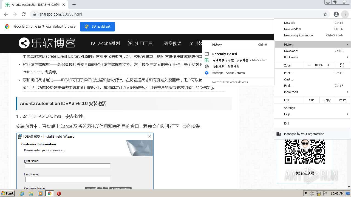351x197 pixels.
Task: Click the Last Name input field
Action: coord(68,179)
